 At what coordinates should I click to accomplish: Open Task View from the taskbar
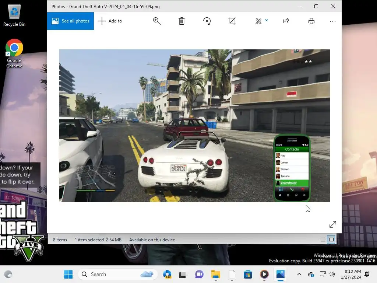[182, 274]
